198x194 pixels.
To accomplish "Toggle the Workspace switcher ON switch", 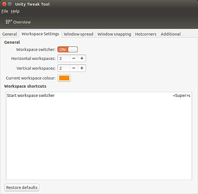I will pyautogui.click(x=68, y=49).
